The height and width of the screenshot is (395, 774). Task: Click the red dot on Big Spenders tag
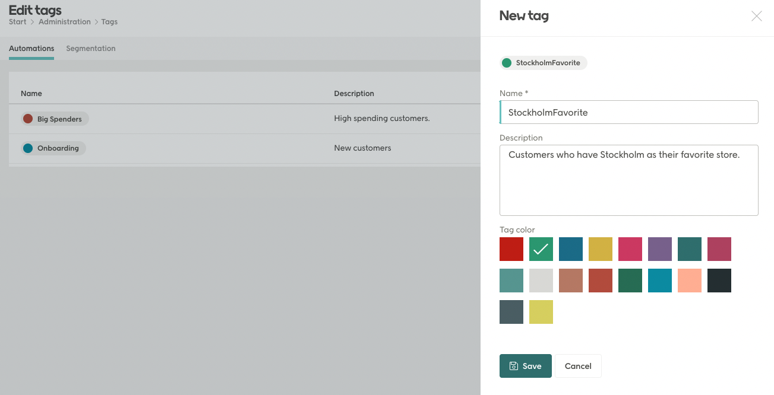(28, 119)
